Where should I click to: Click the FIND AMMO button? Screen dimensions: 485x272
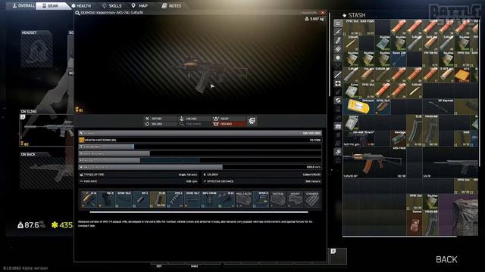click(195, 124)
